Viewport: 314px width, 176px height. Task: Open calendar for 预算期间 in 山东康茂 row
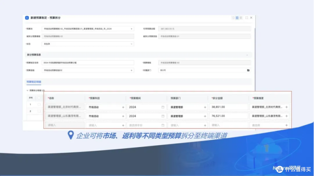click(163, 116)
